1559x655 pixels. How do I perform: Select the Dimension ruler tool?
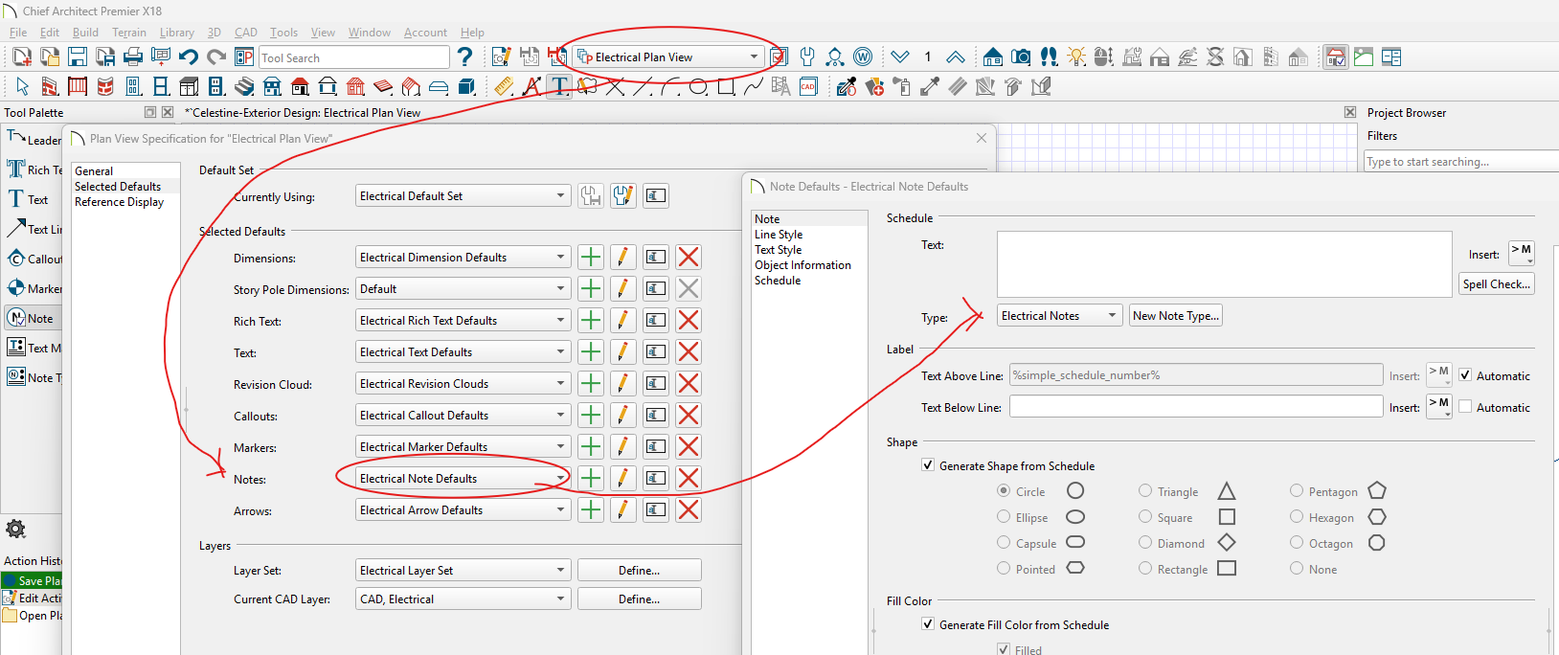504,87
